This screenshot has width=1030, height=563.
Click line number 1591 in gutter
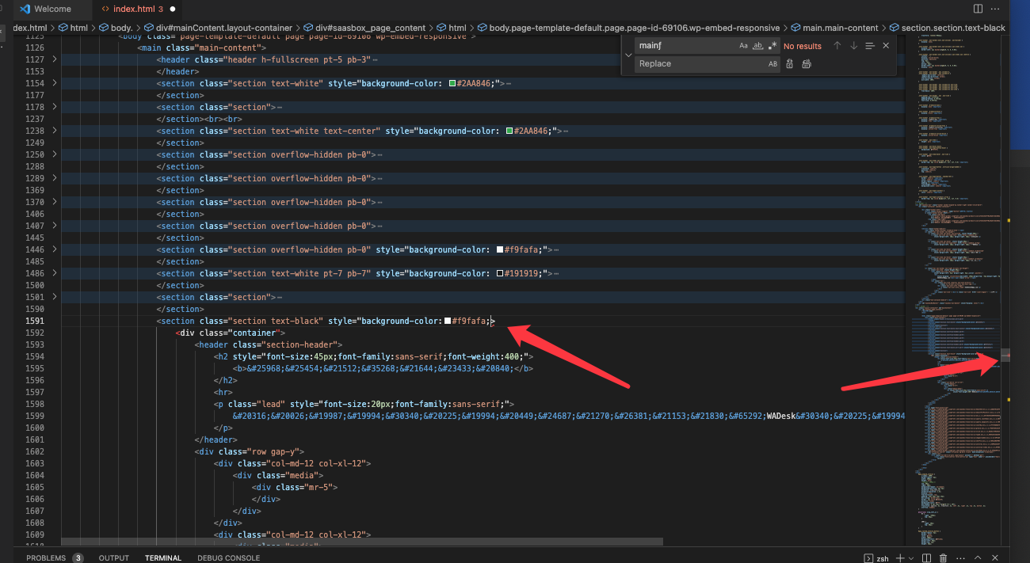(x=35, y=321)
